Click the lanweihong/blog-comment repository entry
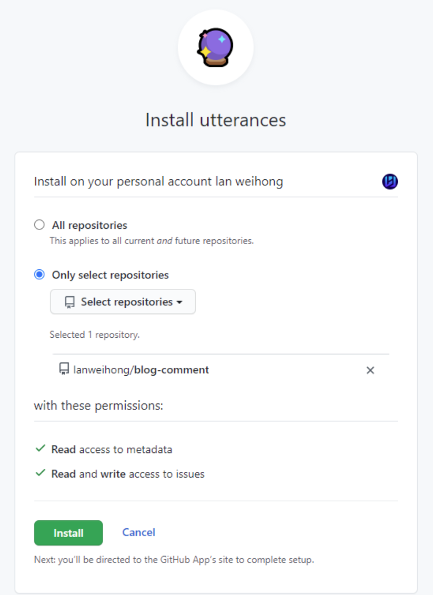The width and height of the screenshot is (433, 595). point(141,370)
